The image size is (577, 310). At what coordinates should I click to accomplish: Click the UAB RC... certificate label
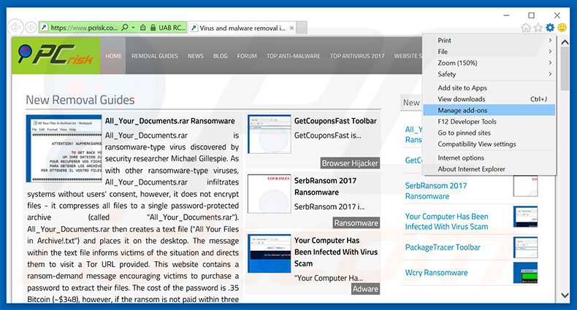[172, 28]
